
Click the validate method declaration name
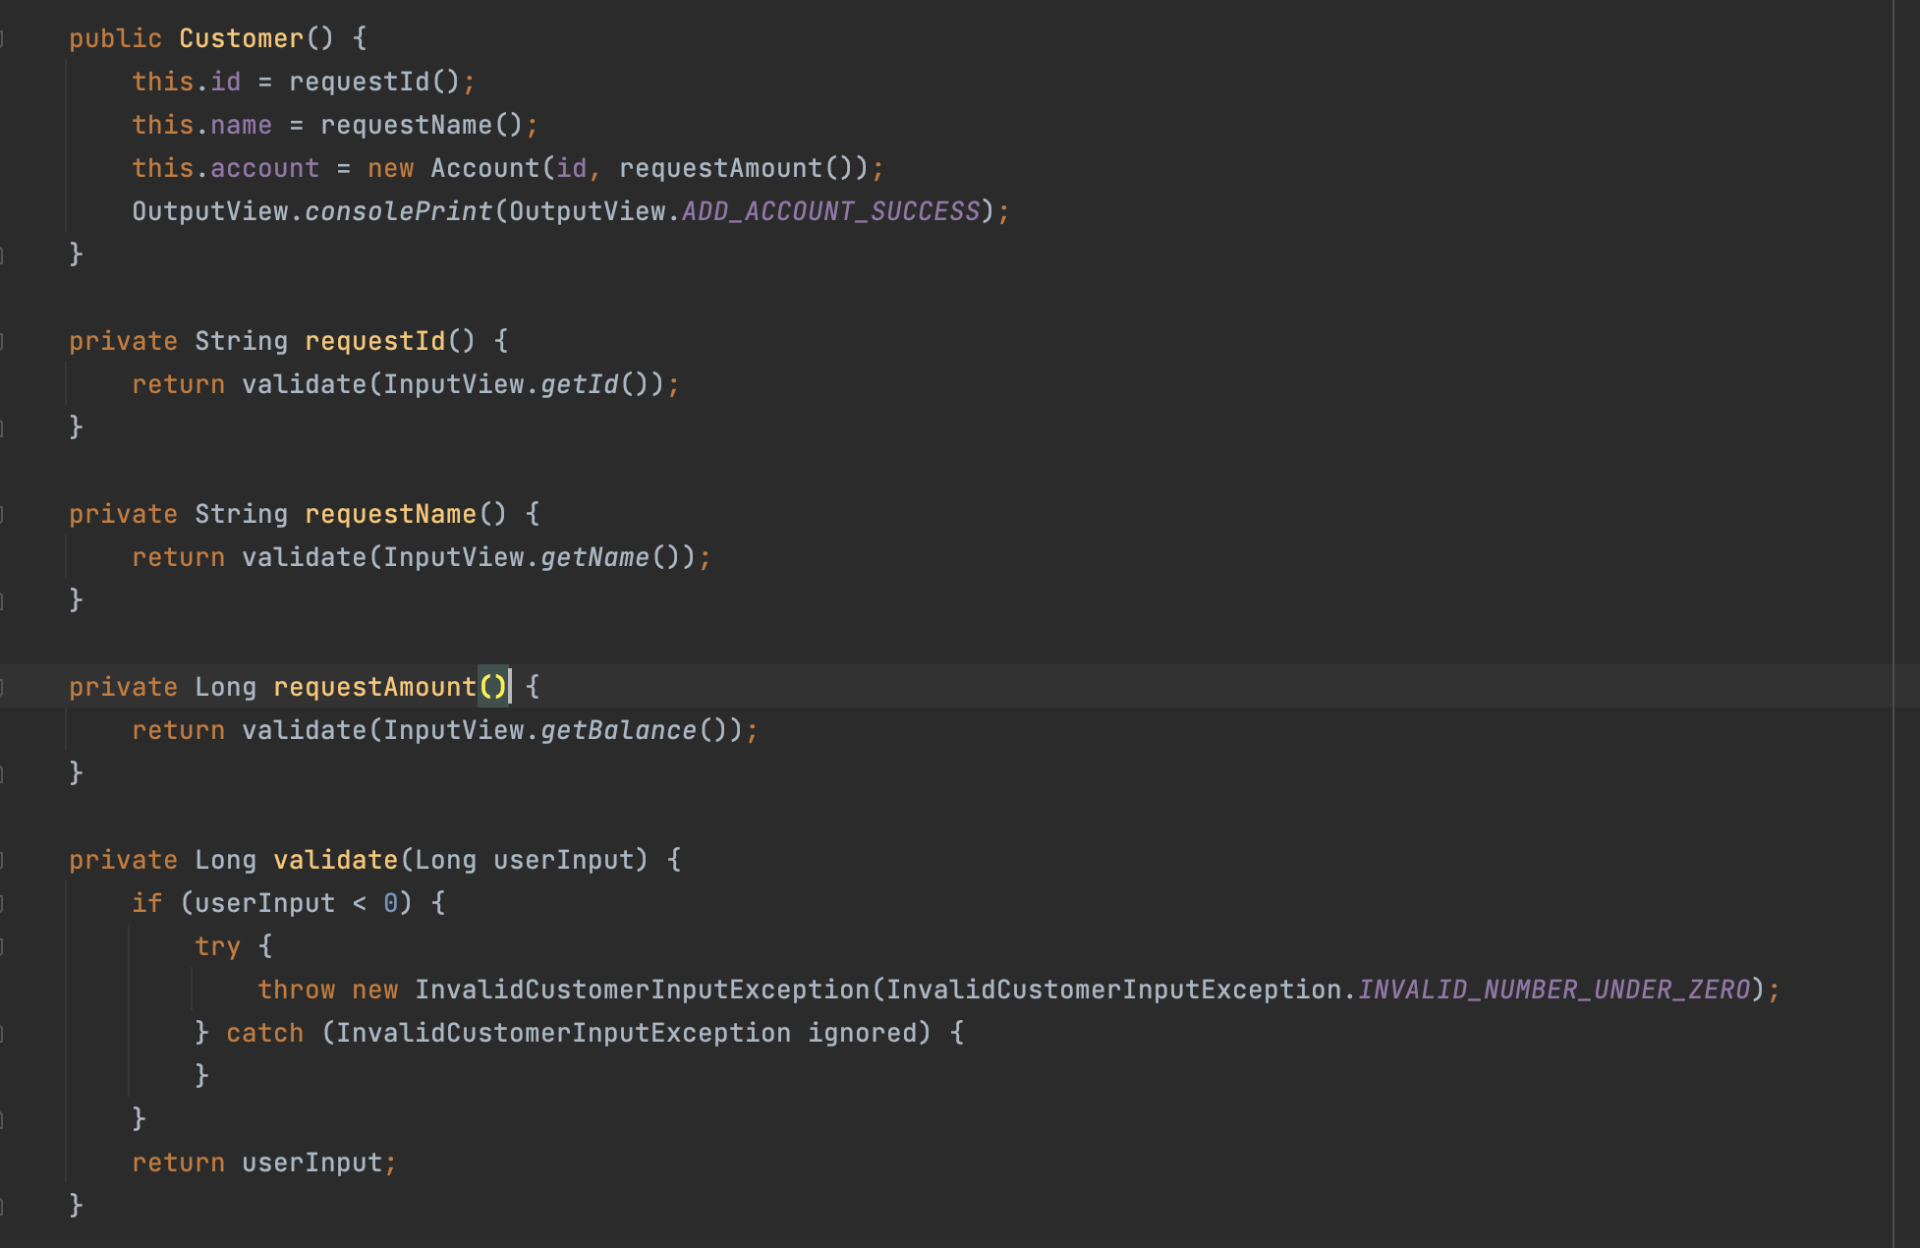pos(335,860)
